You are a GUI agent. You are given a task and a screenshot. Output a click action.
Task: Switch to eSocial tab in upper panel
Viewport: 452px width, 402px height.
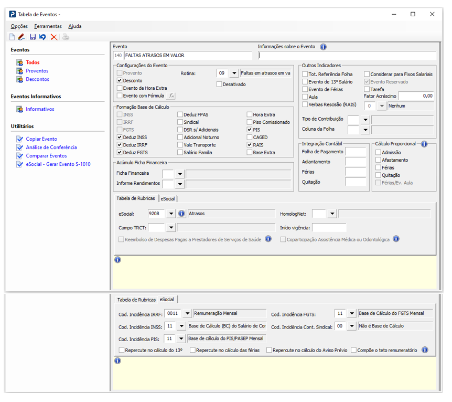168,199
